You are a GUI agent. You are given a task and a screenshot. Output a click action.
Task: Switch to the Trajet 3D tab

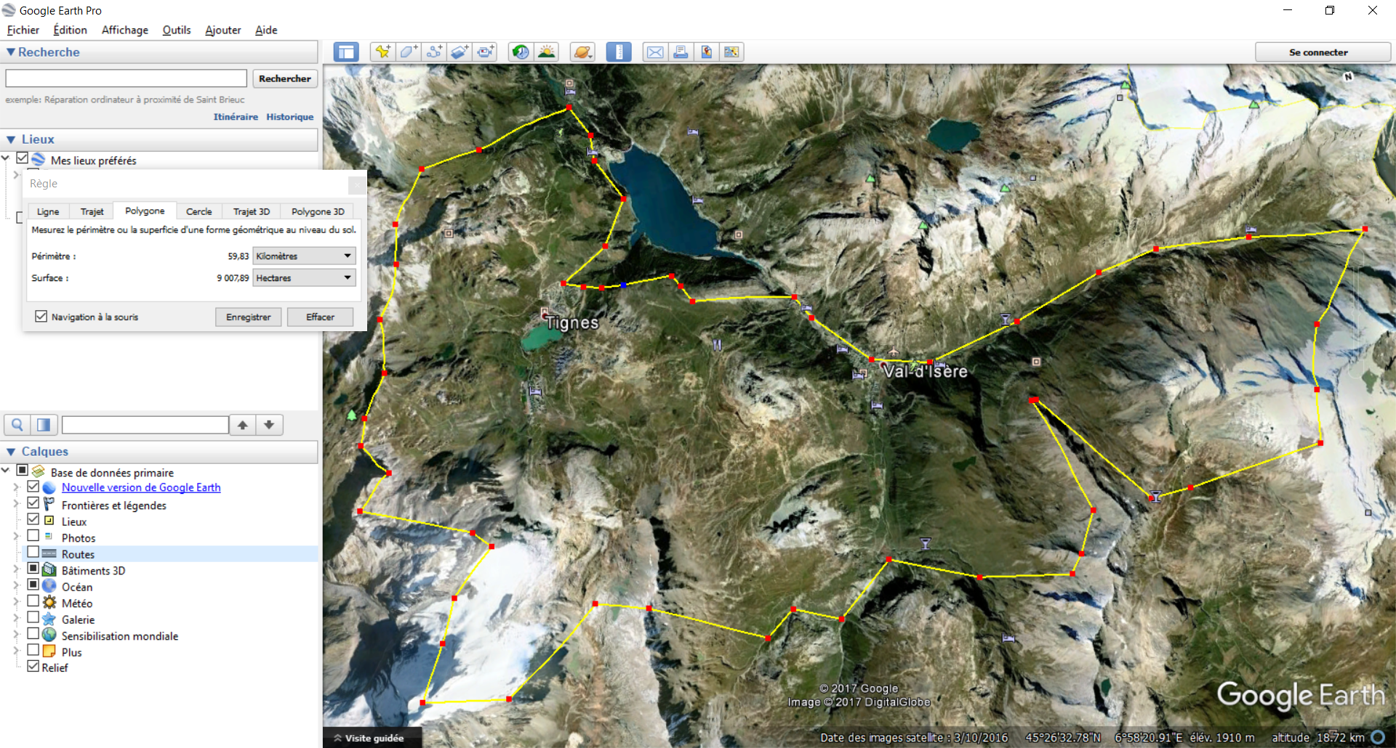tap(252, 211)
